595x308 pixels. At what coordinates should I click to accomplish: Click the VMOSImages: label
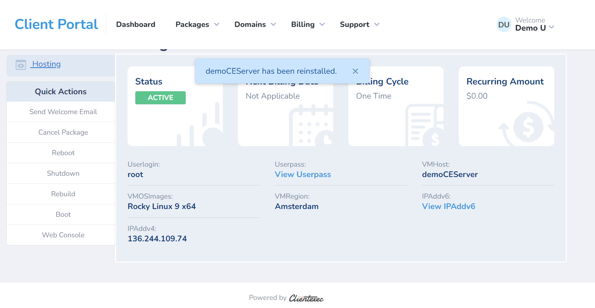pyautogui.click(x=150, y=196)
